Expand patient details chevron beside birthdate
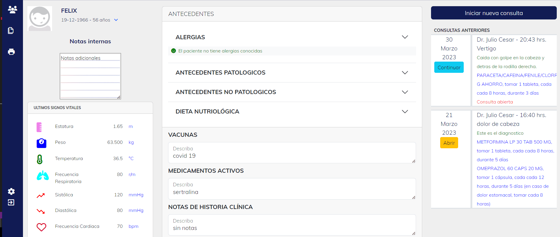560x237 pixels. click(116, 20)
